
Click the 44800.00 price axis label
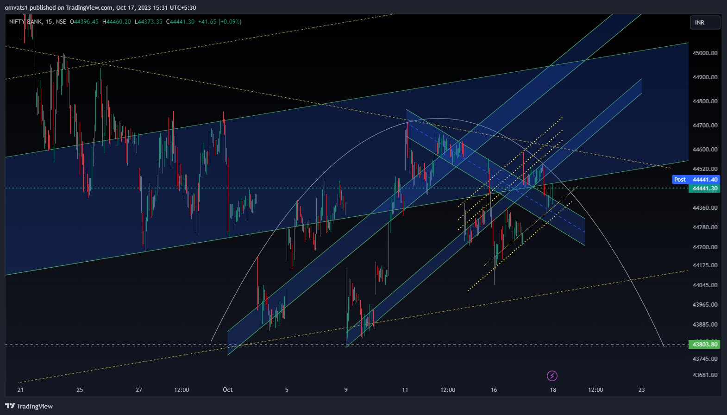tap(705, 101)
